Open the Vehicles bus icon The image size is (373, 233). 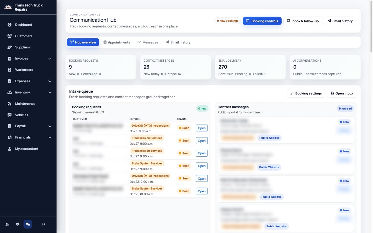[10, 115]
